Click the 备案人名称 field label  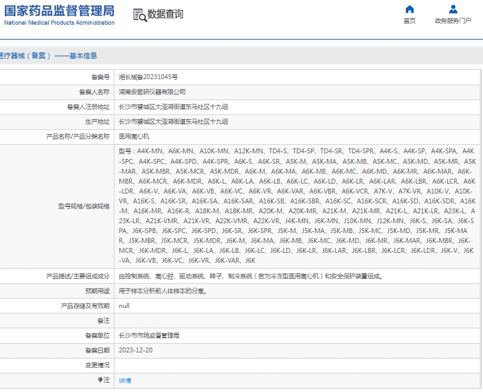click(x=94, y=92)
